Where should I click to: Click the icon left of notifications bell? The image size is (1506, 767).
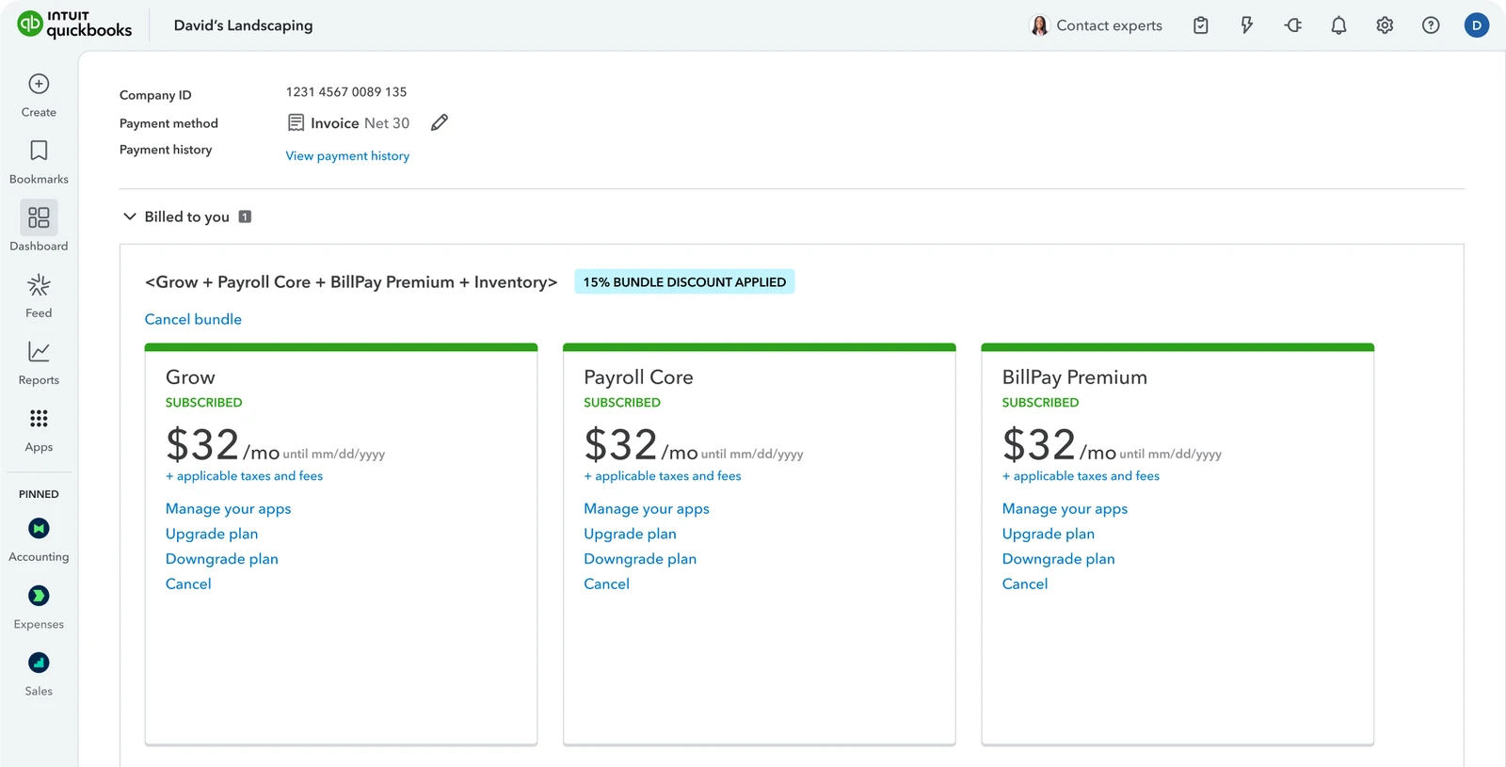point(1293,25)
